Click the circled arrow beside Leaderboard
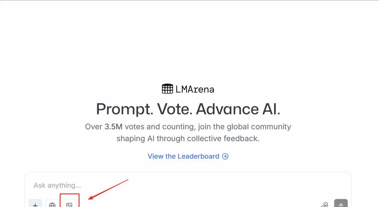The image size is (379, 207). point(225,156)
